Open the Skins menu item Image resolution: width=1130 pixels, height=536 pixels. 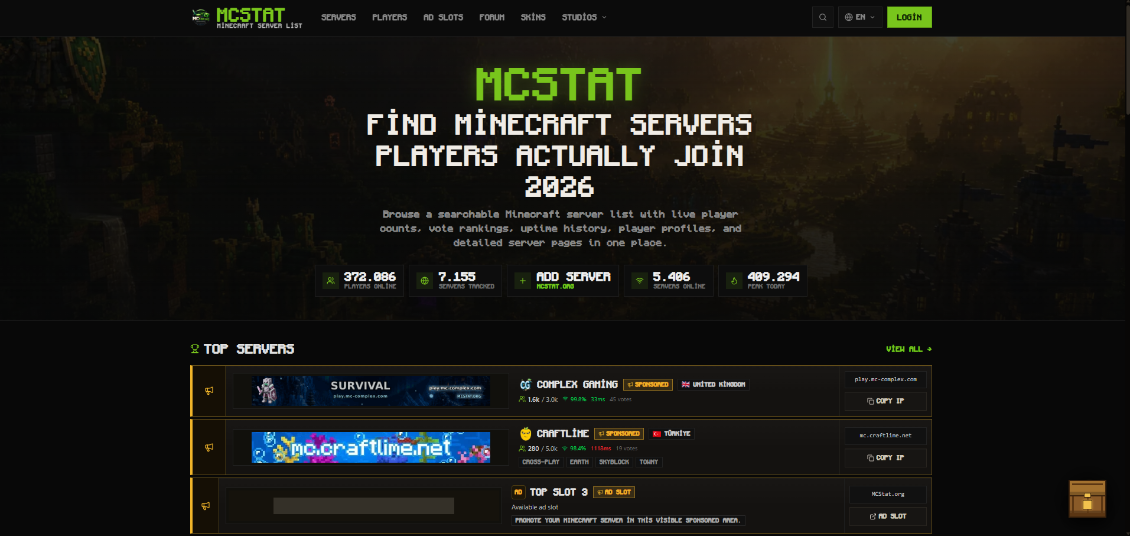tap(533, 17)
